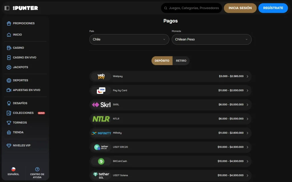Expand Mifinity row chevron
Image resolution: width=292 pixels, height=182 pixels.
[248, 133]
